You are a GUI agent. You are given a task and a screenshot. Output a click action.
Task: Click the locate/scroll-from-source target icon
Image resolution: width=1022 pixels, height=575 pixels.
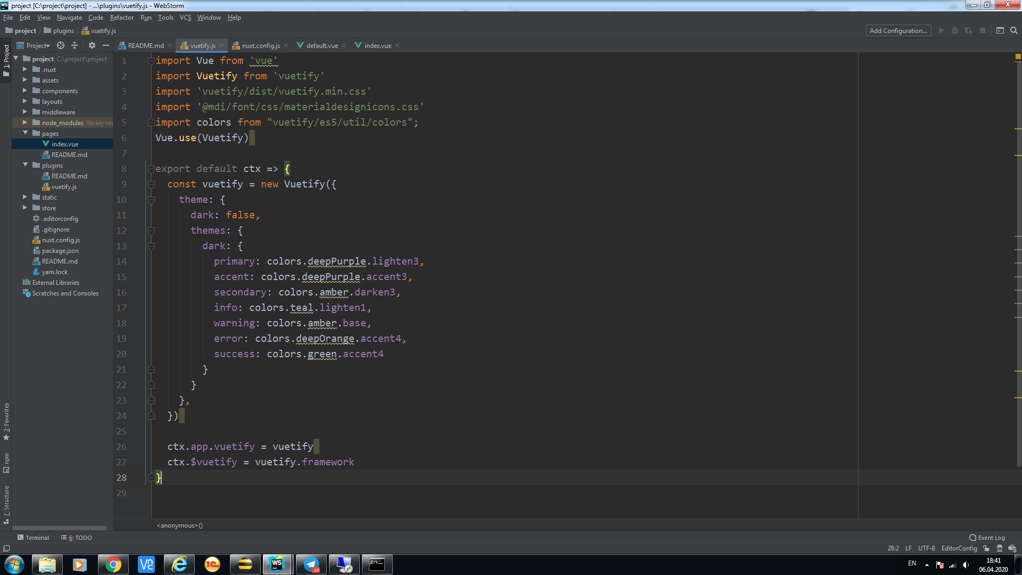[x=61, y=45]
